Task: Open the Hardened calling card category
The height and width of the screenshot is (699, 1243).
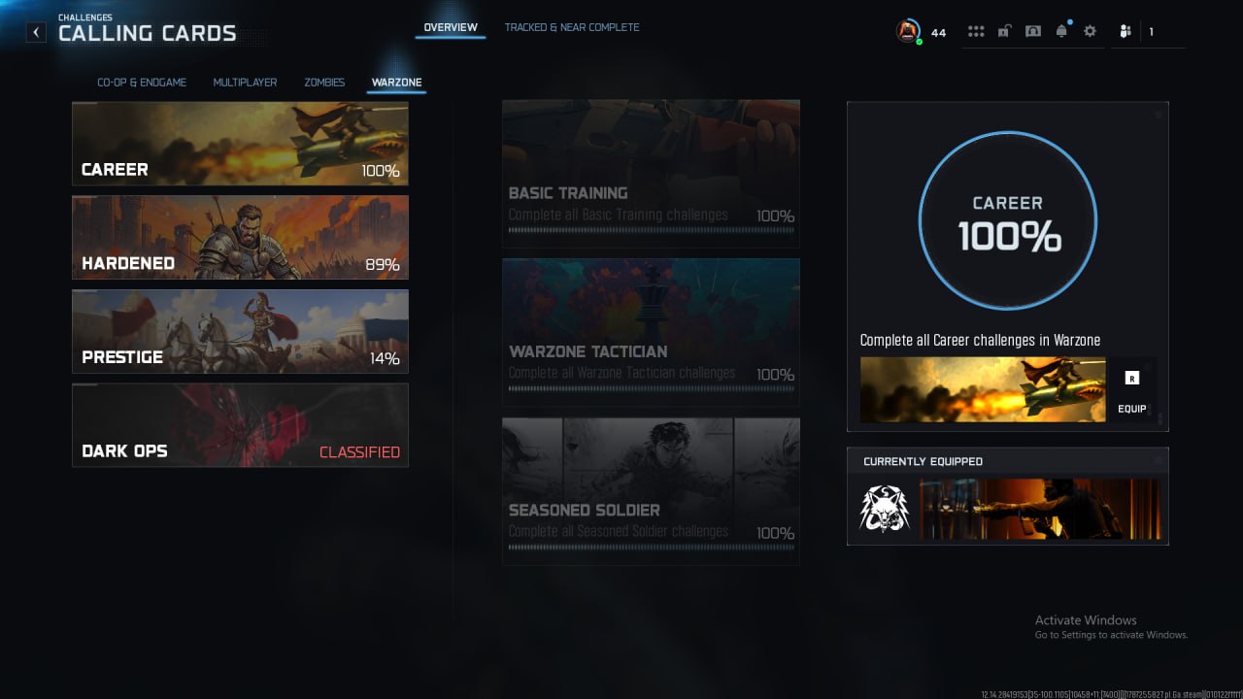Action: [x=240, y=238]
